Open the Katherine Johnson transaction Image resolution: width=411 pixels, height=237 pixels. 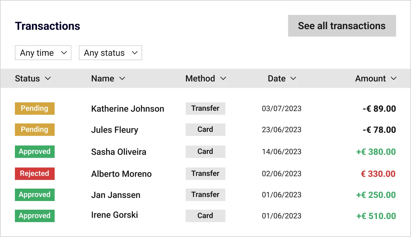[x=128, y=109]
